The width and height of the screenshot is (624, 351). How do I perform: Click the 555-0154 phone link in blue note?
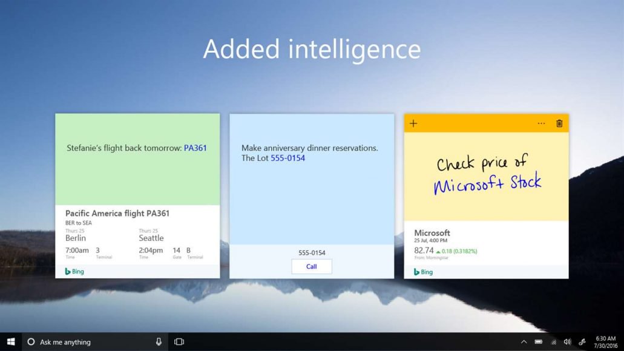[x=287, y=158]
